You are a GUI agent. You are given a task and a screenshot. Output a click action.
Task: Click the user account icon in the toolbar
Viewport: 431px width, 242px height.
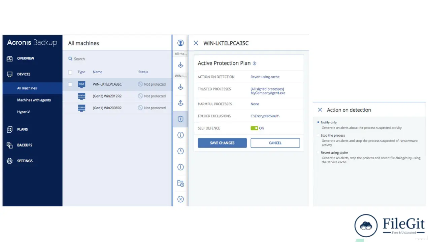pyautogui.click(x=180, y=43)
